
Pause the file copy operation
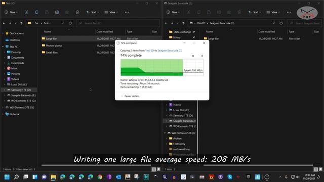point(193,56)
